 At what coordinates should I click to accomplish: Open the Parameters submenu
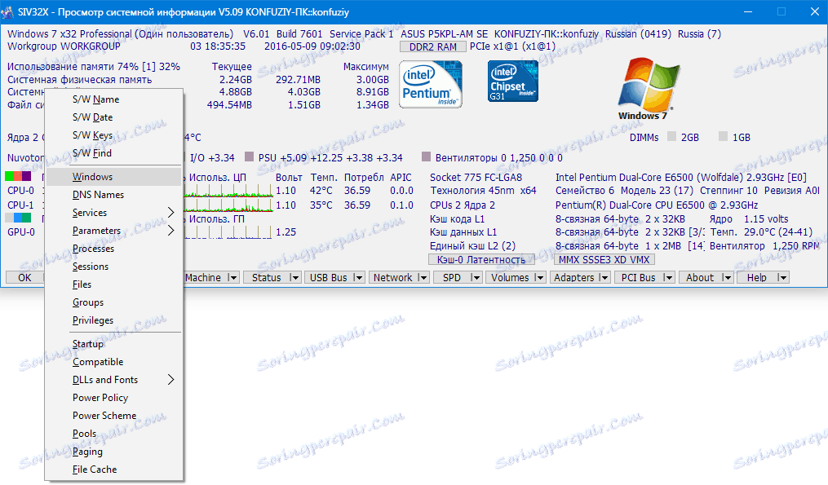(114, 231)
